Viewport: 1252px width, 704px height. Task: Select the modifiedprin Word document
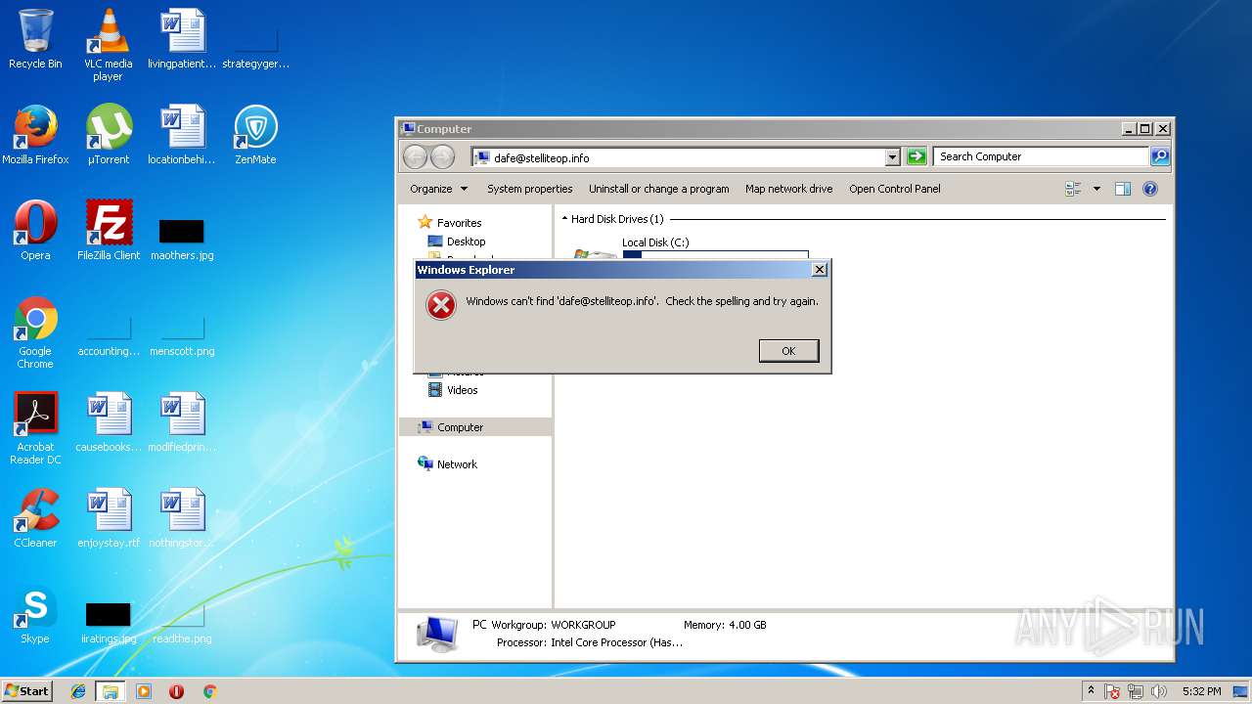(182, 422)
